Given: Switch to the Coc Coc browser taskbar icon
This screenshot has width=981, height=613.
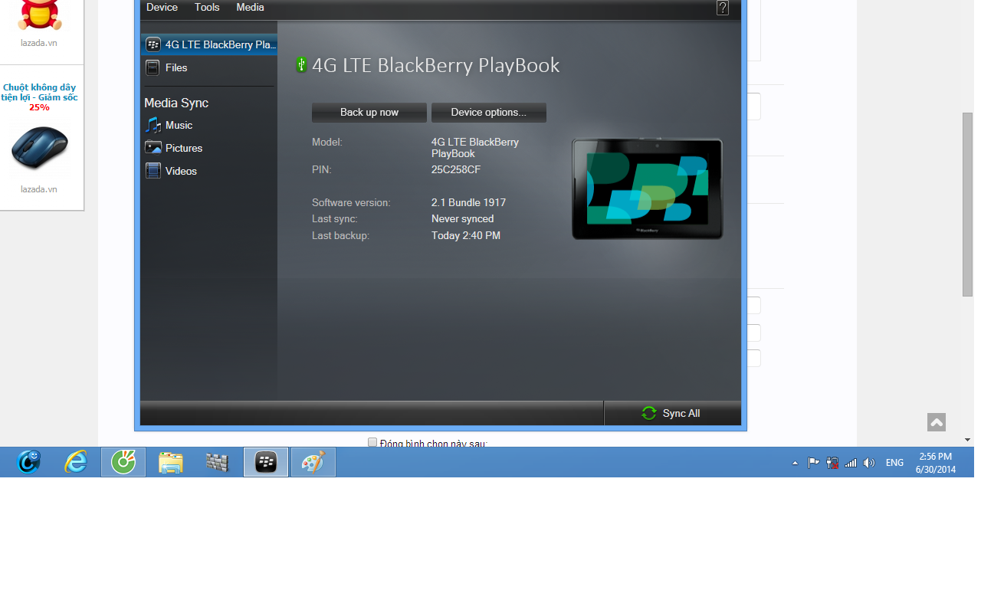Looking at the screenshot, I should point(123,462).
